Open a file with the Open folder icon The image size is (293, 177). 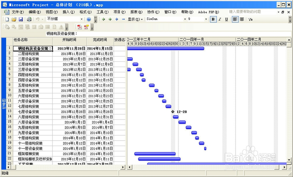tap(14, 19)
